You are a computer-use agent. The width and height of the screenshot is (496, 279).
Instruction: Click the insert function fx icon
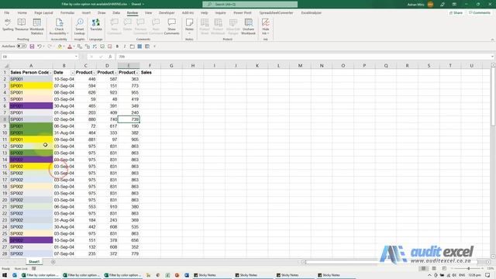pyautogui.click(x=110, y=57)
